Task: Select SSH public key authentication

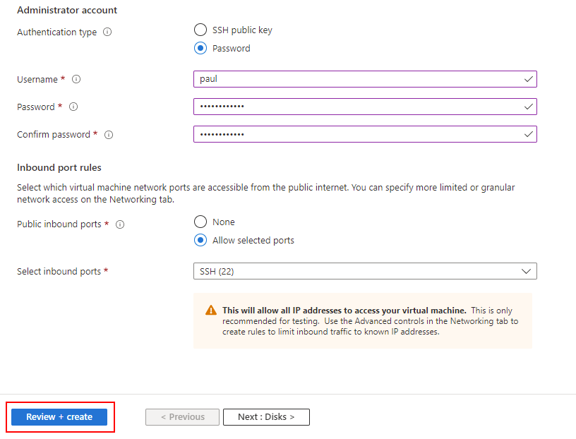Action: 200,30
